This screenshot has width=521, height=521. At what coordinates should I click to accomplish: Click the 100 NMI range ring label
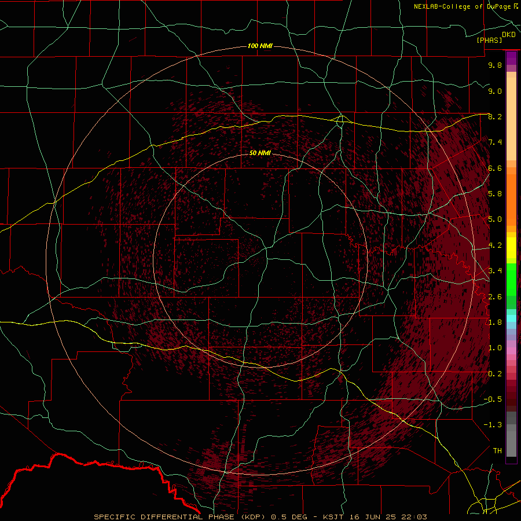coord(260,46)
